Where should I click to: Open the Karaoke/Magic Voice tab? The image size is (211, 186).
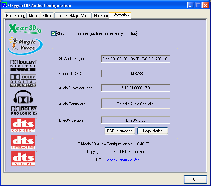coord(73,16)
